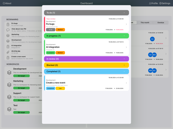Click the To do status tag on Fix bugs

click(50, 30)
